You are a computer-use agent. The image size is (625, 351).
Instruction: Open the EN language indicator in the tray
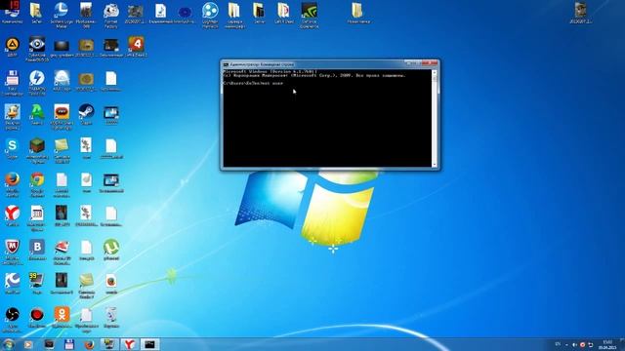(x=558, y=344)
